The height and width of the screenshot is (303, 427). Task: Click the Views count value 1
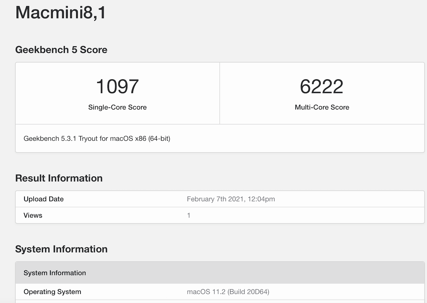(189, 215)
